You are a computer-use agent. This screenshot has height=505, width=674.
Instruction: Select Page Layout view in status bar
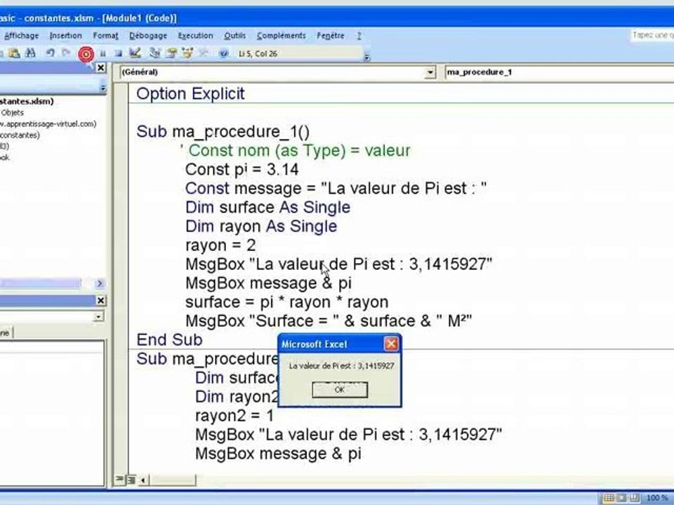click(621, 499)
